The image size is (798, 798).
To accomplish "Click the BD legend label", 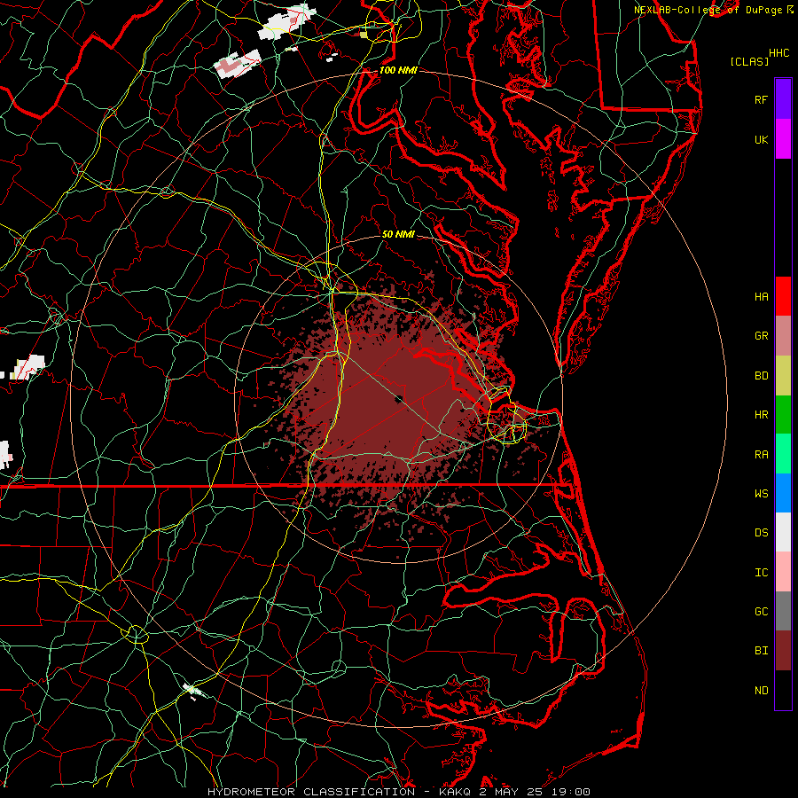I will [x=761, y=376].
